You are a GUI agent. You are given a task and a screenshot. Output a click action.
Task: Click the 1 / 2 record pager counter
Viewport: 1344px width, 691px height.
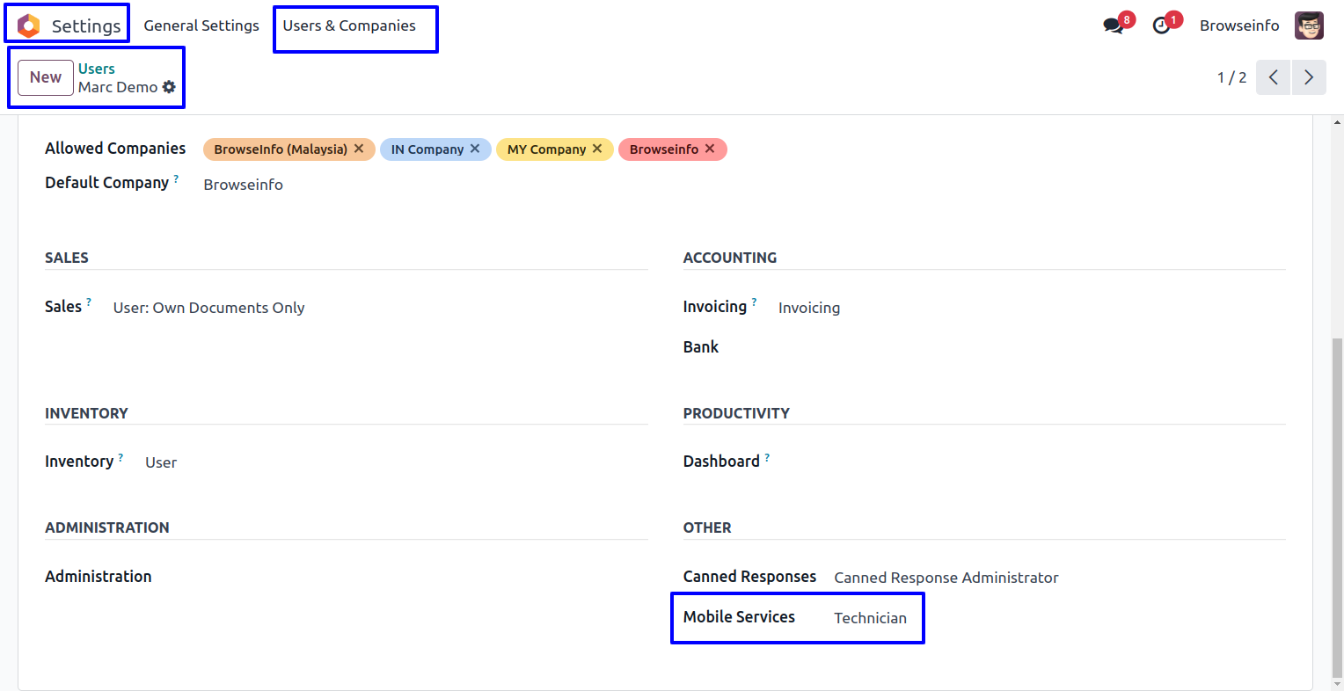coord(1231,77)
